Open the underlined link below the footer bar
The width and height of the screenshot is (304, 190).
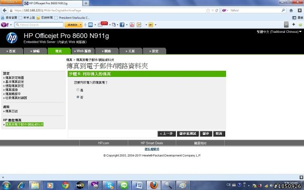tap(152, 149)
